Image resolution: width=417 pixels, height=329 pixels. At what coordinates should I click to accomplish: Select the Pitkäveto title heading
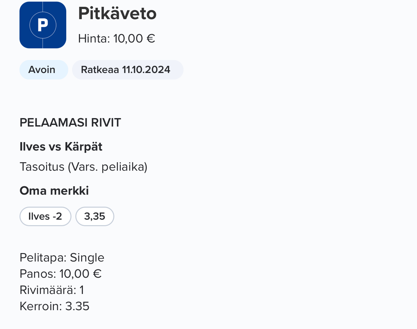point(117,14)
